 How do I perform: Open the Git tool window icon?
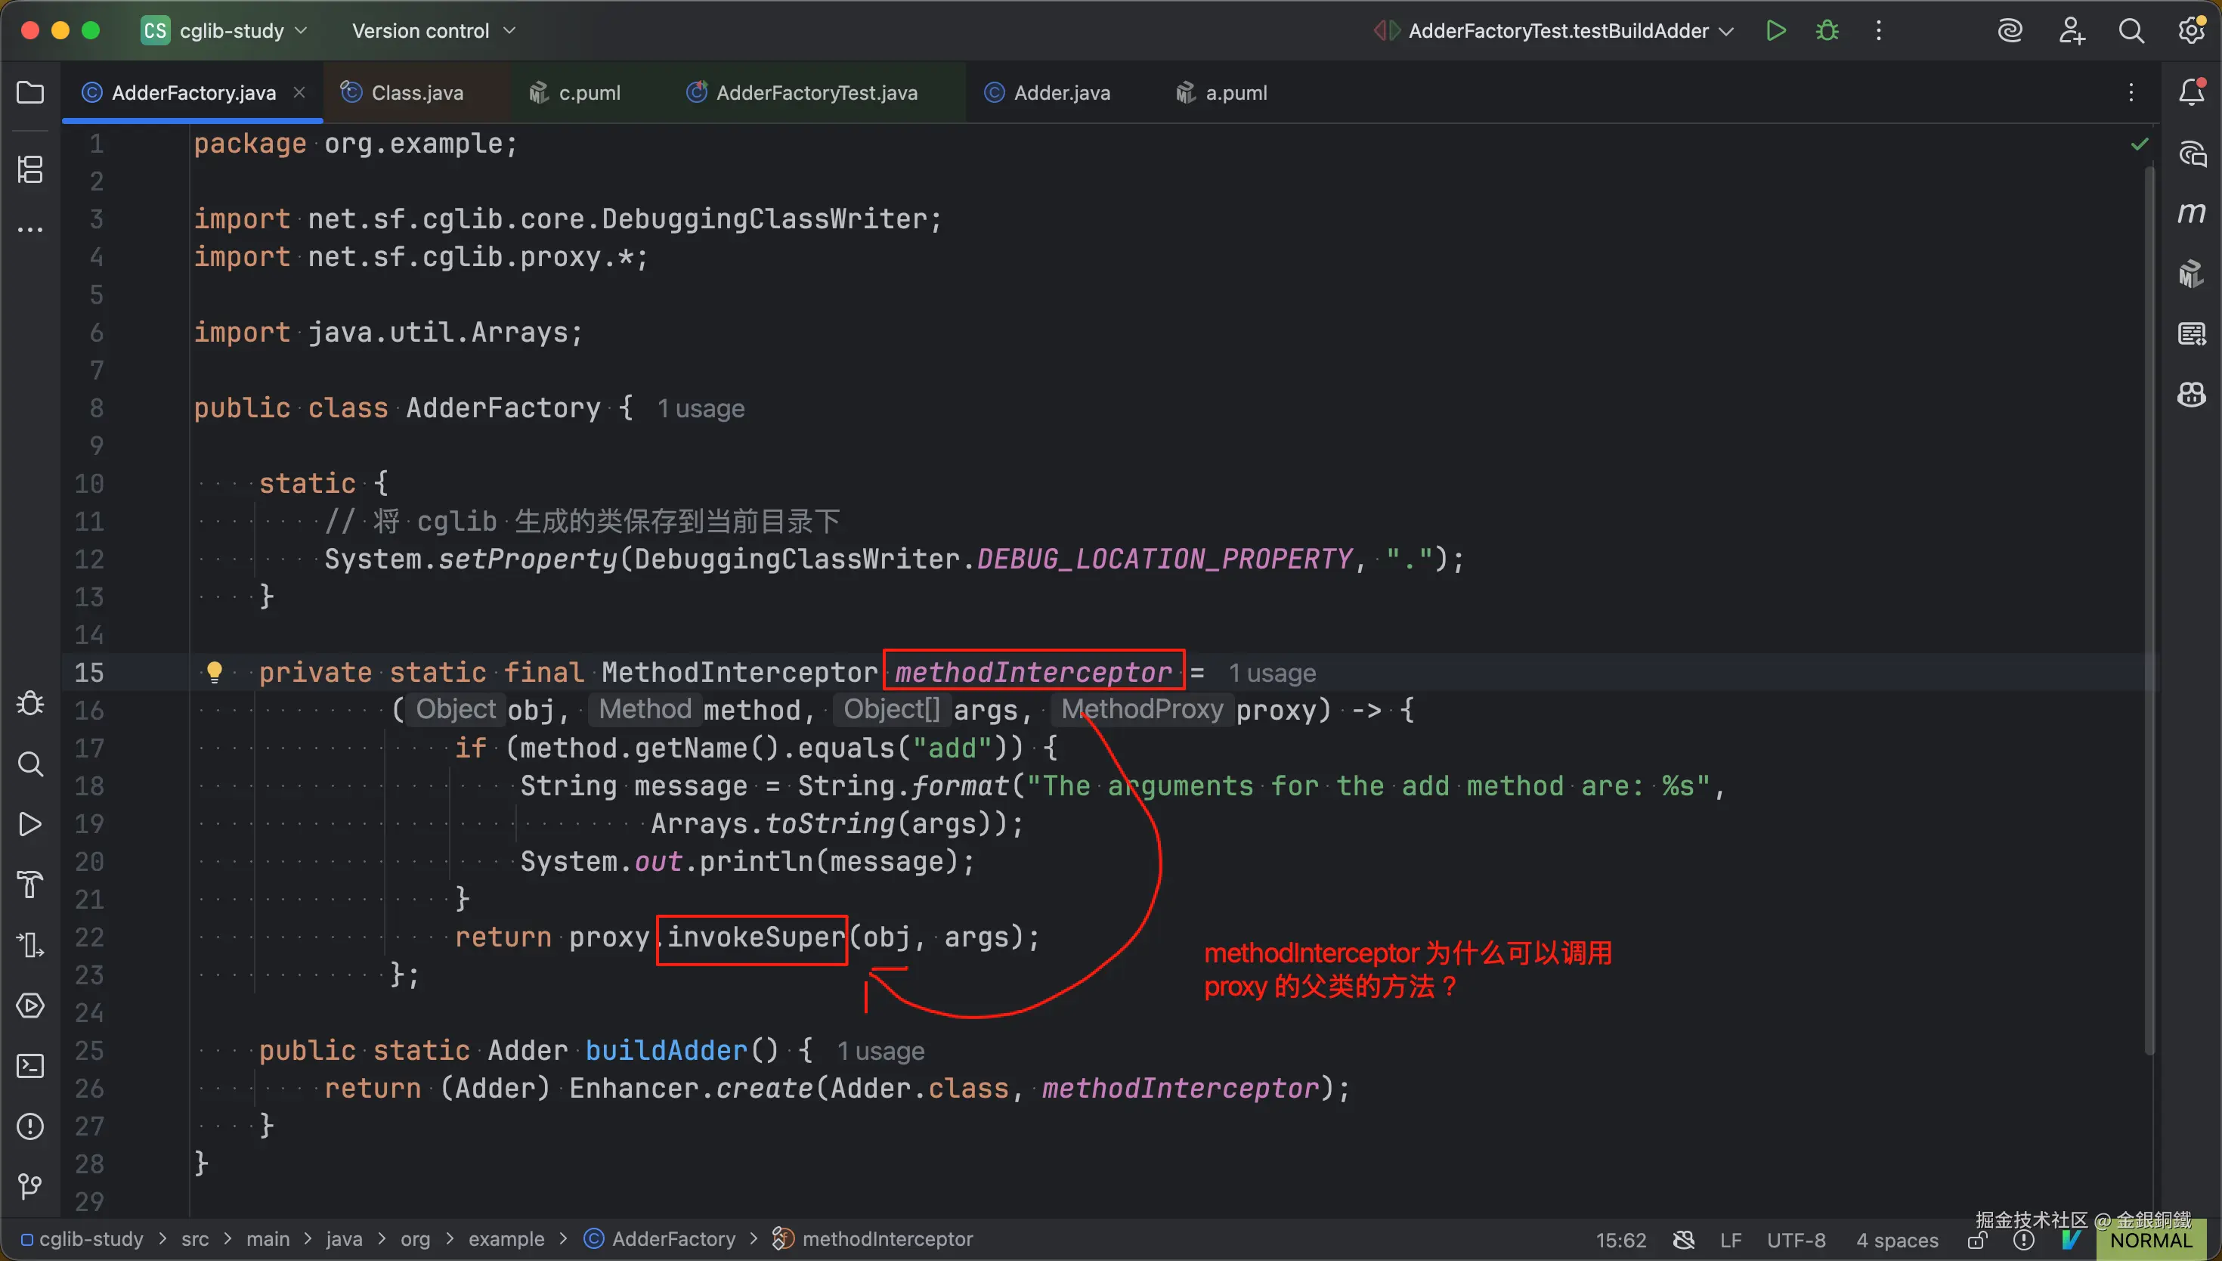30,1185
